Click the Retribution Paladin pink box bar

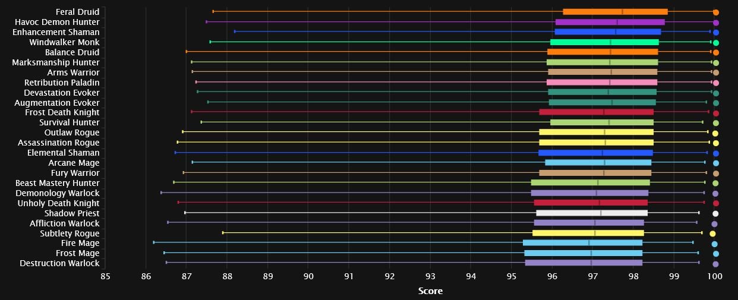pos(602,83)
